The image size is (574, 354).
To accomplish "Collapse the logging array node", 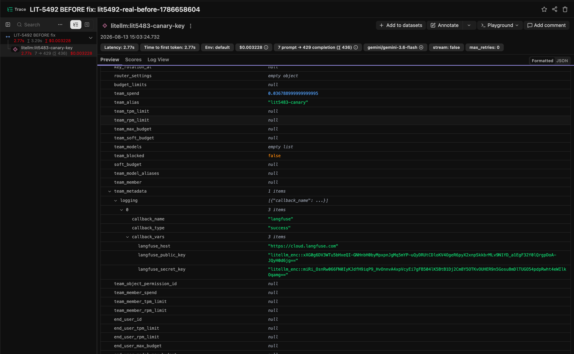I will coord(116,201).
